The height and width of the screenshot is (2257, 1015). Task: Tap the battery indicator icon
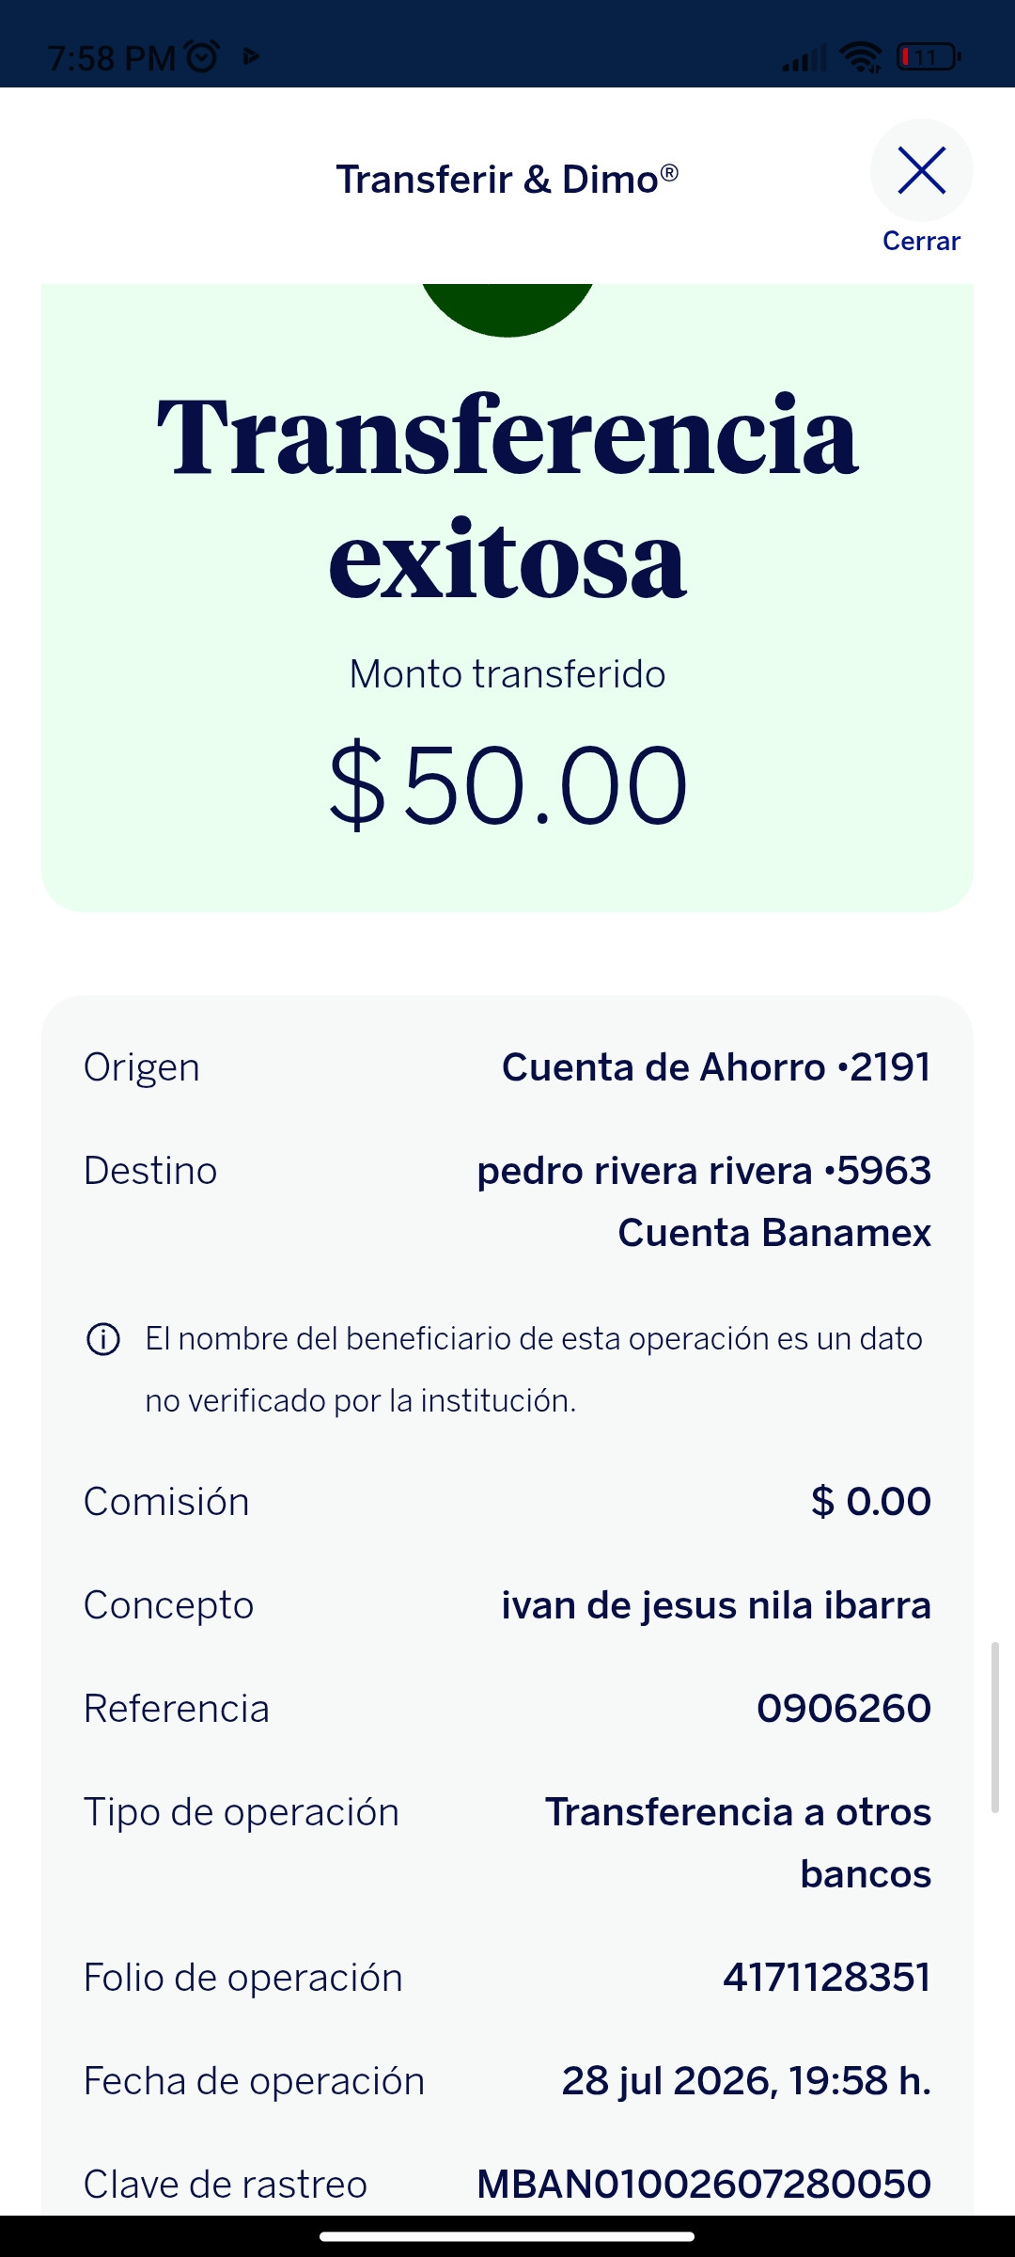(x=929, y=57)
